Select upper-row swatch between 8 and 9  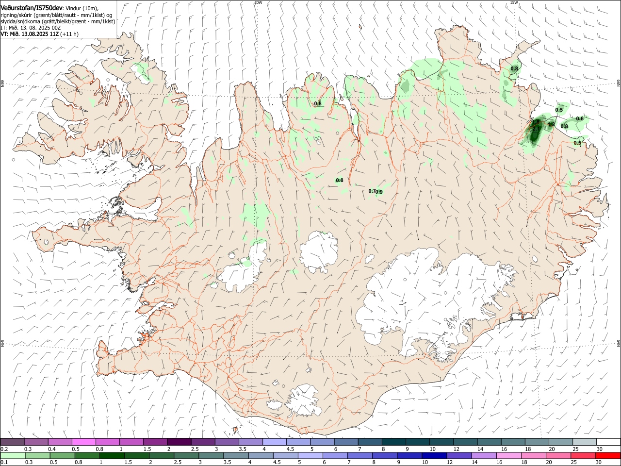point(393,442)
